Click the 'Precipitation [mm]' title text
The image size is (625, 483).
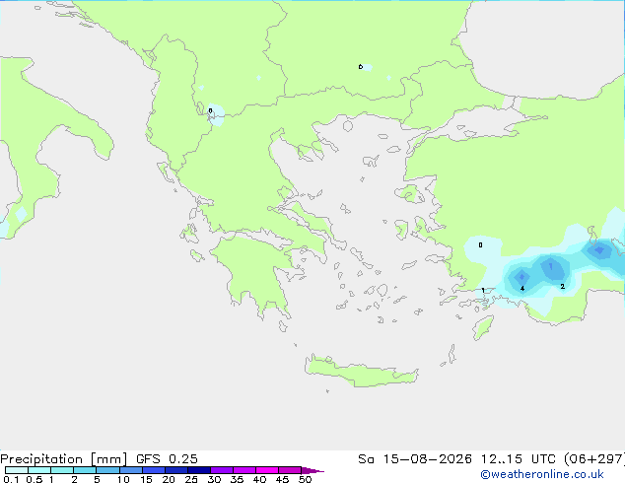tap(64, 459)
